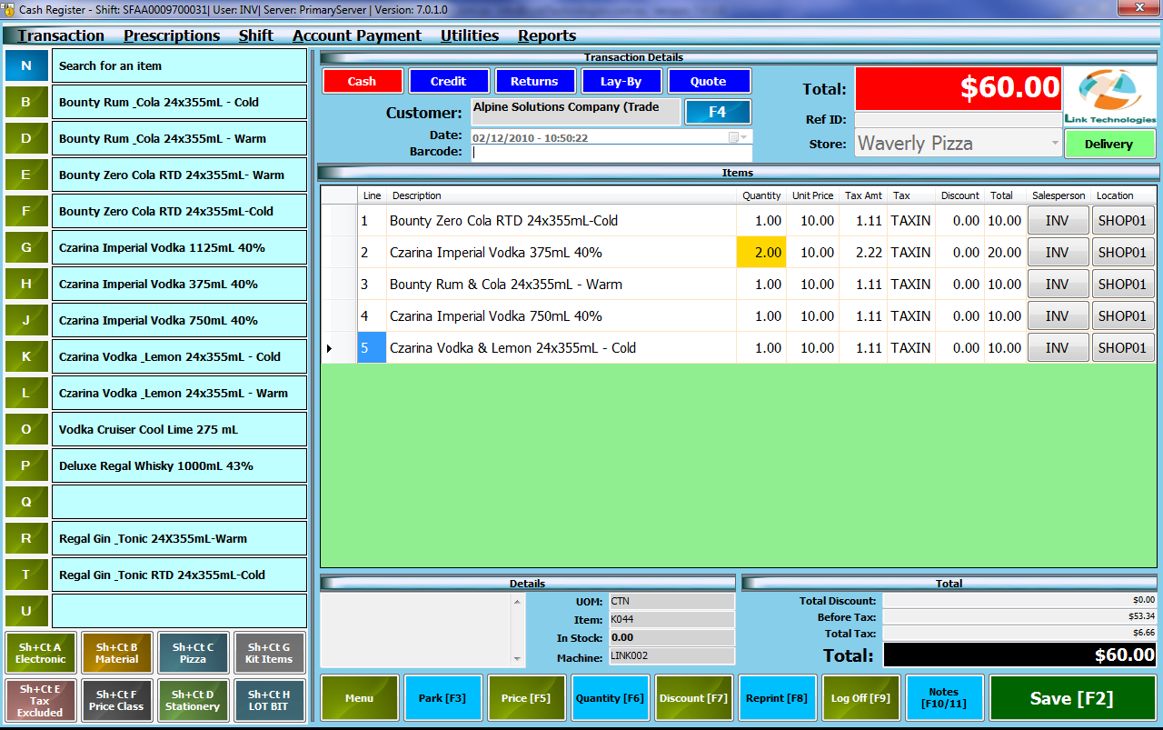The image size is (1163, 730).
Task: Add Regal Gin Tonic RTD 24x355mL-Cold
Action: pos(179,575)
